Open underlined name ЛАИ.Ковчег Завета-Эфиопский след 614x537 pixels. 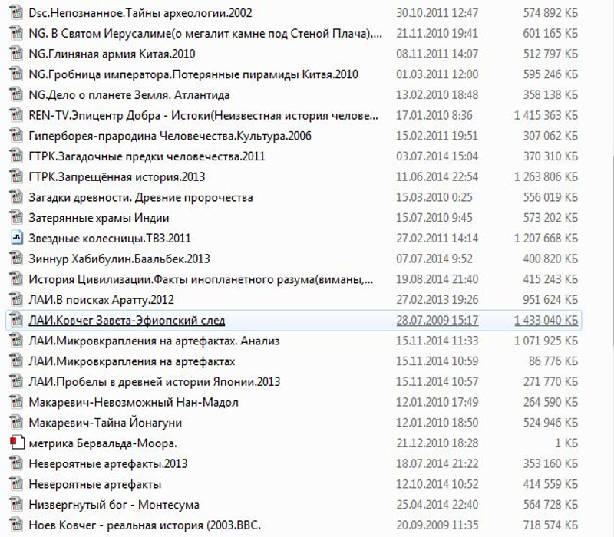click(127, 321)
